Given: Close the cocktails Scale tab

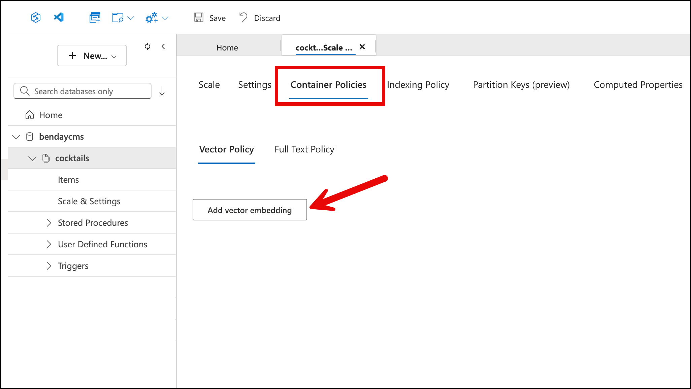Looking at the screenshot, I should point(362,47).
